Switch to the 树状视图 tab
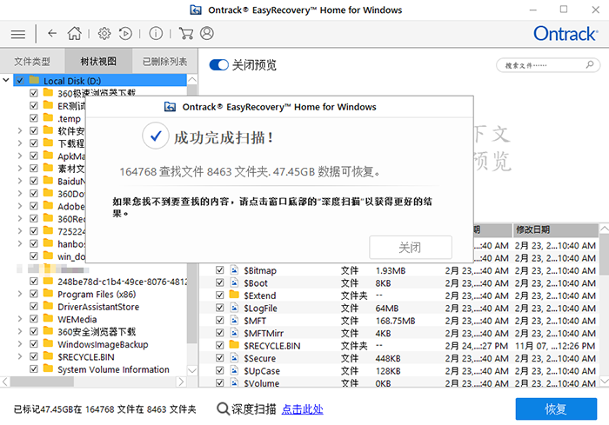This screenshot has width=609, height=425. (x=98, y=62)
